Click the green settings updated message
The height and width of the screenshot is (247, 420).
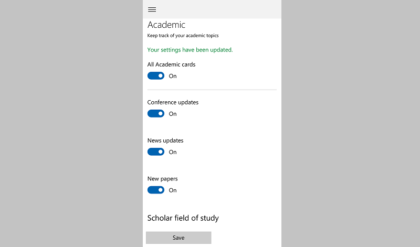tap(190, 50)
